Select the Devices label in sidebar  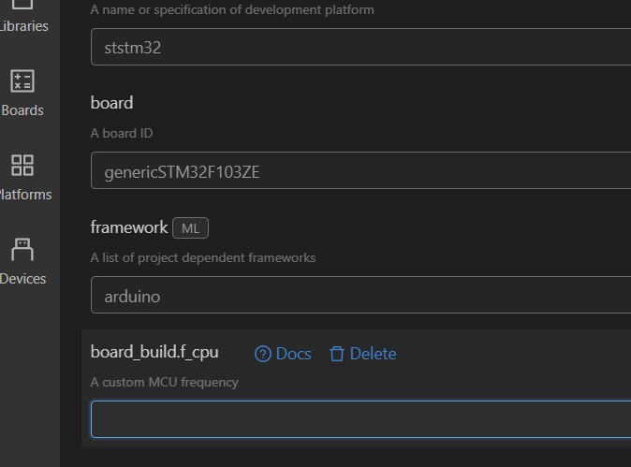pyautogui.click(x=23, y=279)
